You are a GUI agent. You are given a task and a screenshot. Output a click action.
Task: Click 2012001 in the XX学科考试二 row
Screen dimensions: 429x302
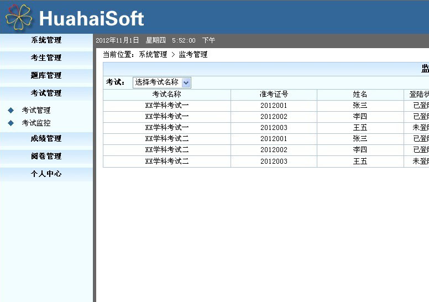[274, 139]
